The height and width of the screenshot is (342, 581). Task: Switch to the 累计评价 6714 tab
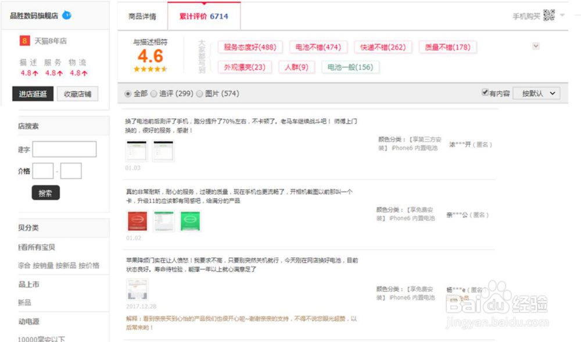[204, 16]
